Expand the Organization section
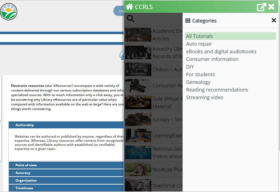The width and height of the screenshot is (280, 192). click(66, 181)
